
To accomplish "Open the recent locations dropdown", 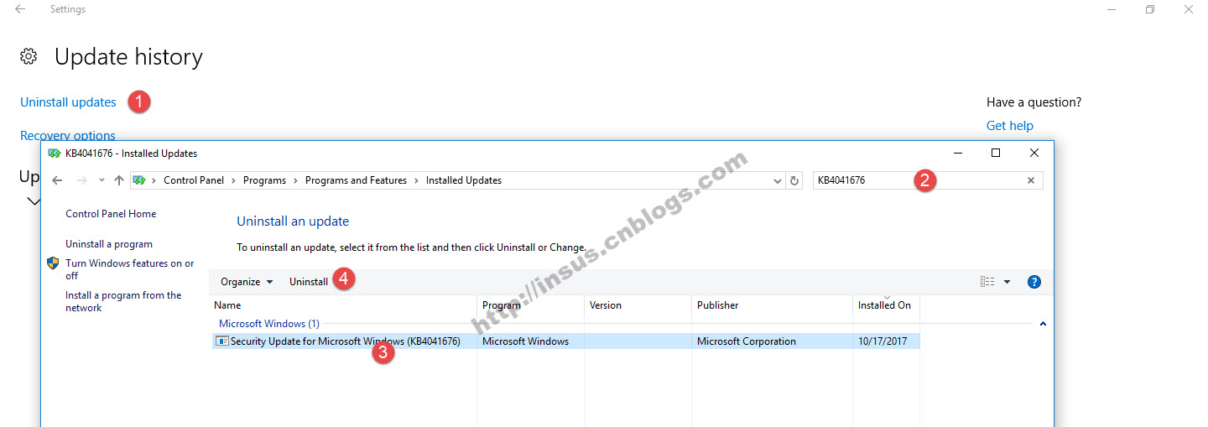I will click(x=102, y=180).
